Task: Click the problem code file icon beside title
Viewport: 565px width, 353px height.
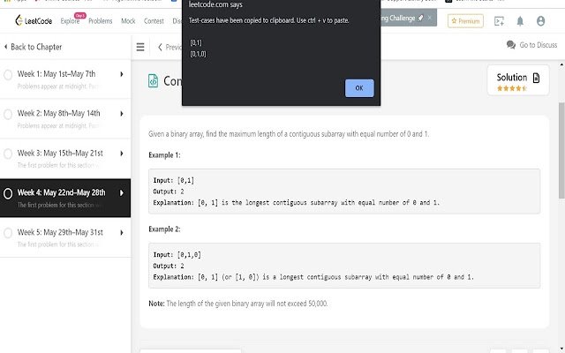Action: click(153, 80)
